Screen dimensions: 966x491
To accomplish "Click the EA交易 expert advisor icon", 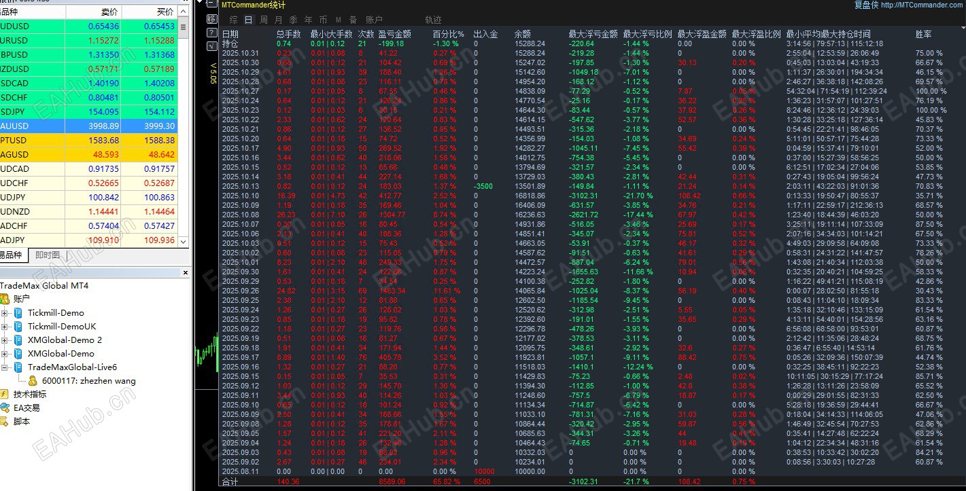I will (x=5, y=408).
